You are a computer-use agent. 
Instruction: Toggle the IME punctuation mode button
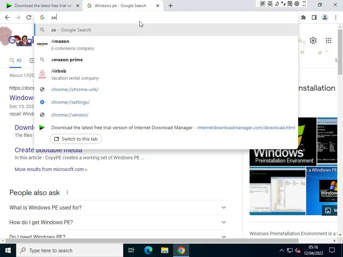click(283, 4)
